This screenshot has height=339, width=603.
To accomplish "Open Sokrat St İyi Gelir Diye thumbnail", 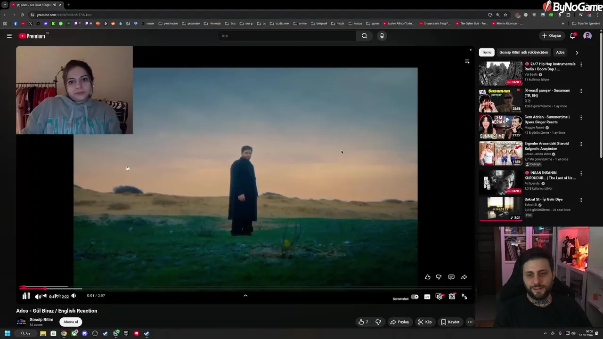I will coord(500,209).
